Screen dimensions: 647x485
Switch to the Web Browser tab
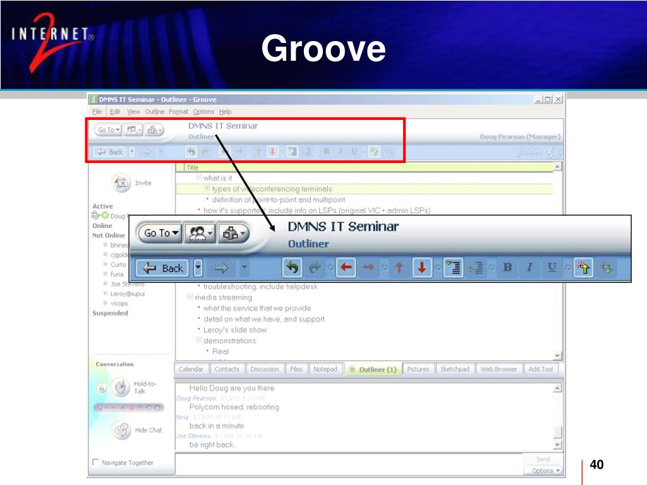(499, 369)
